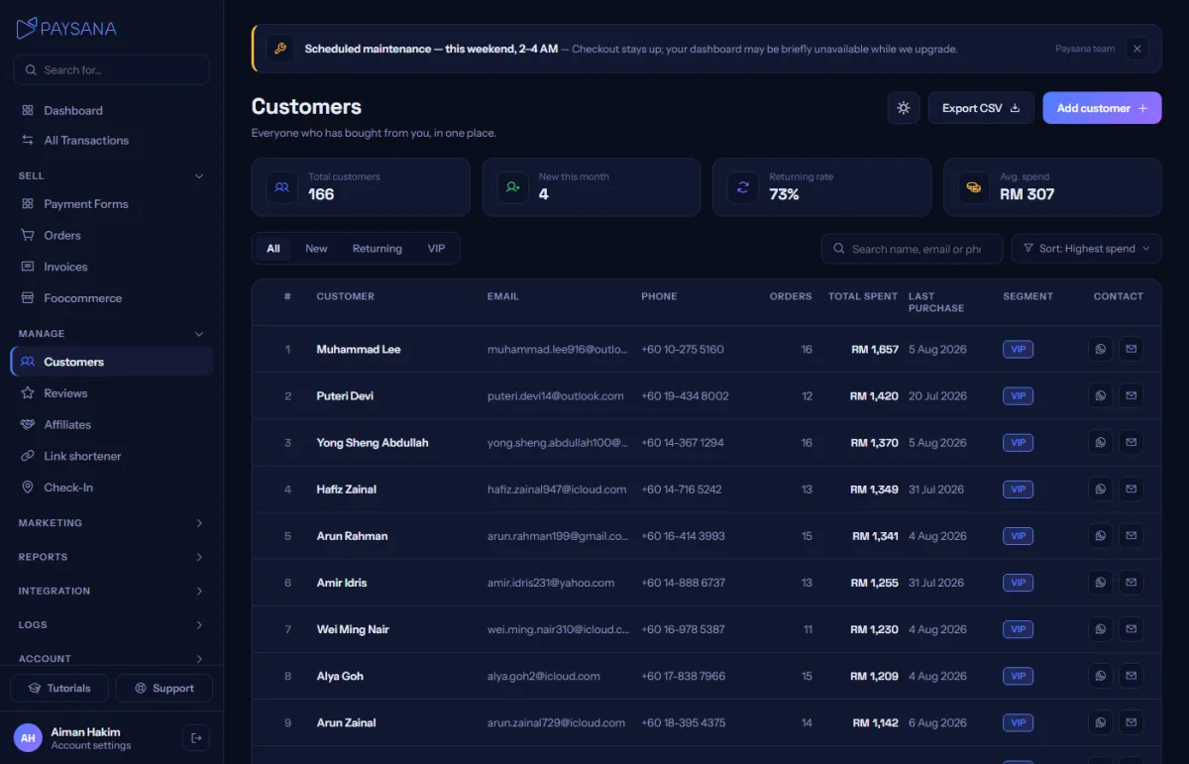
Task: Open WhatsApp contact for Wei Ming Nair
Action: coord(1100,628)
